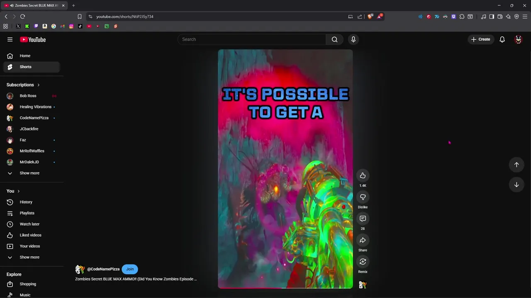Image resolution: width=531 pixels, height=298 pixels.
Task: Open the Amazon bookmark
Action: (x=45, y=26)
